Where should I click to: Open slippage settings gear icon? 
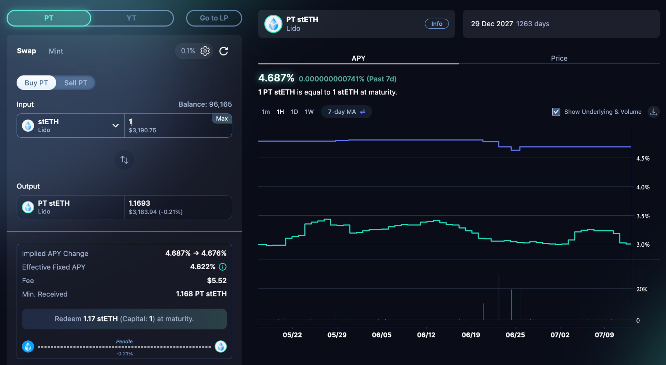tap(205, 51)
